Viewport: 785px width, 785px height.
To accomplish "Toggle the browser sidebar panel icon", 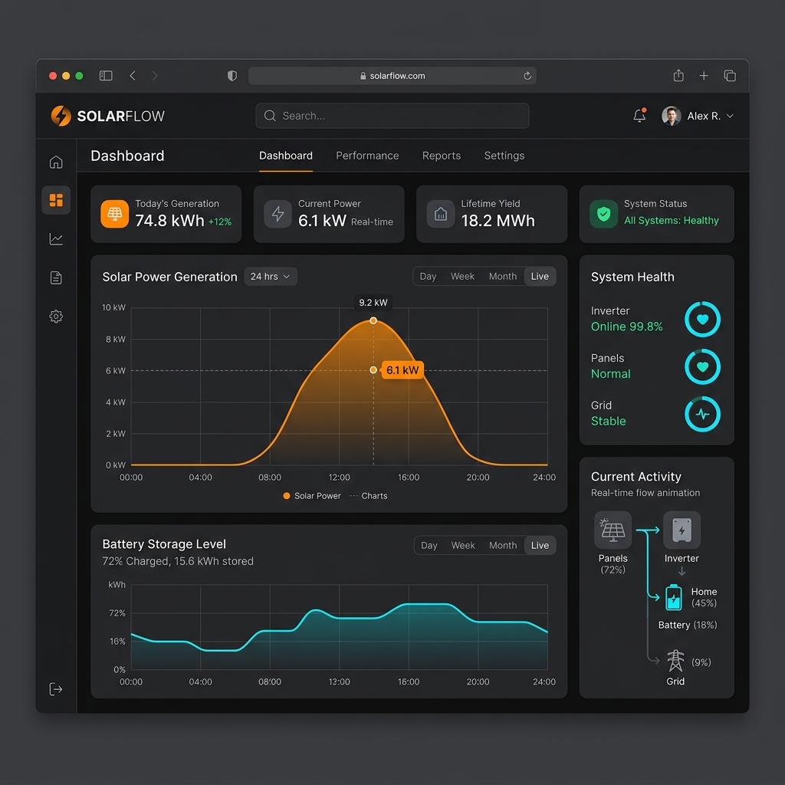I will coord(106,76).
